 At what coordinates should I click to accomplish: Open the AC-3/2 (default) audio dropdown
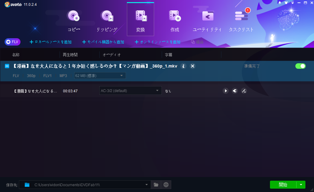[131, 91]
